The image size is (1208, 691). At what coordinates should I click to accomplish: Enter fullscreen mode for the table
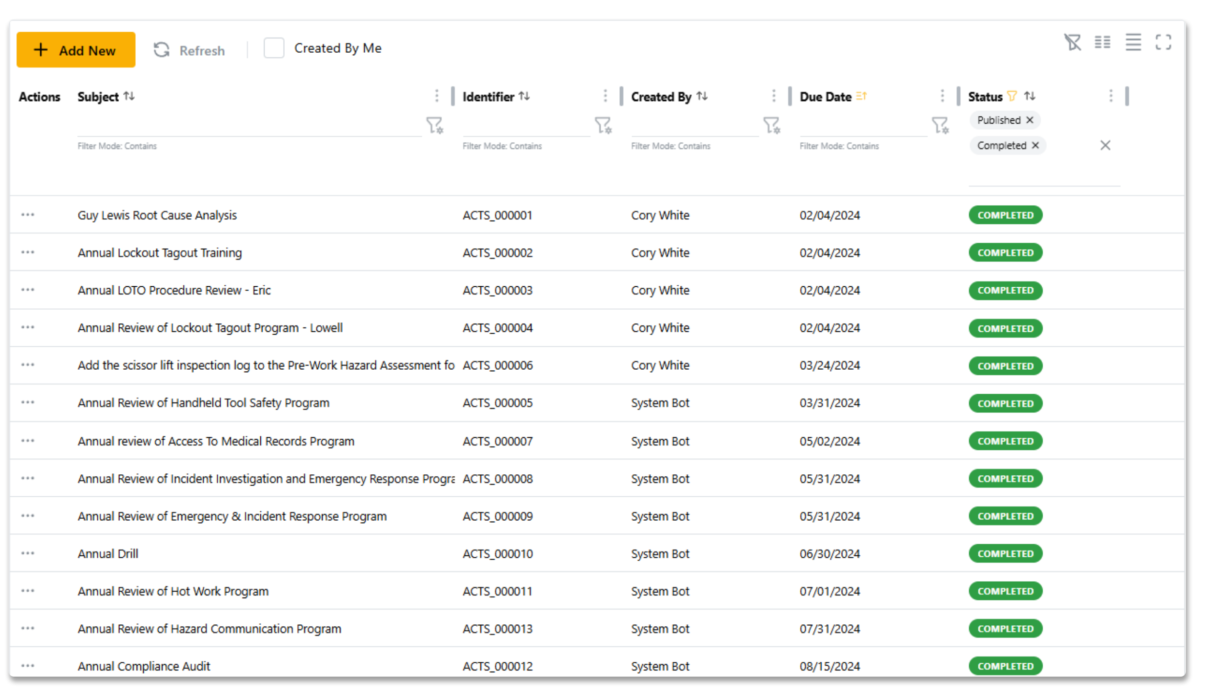coord(1163,43)
